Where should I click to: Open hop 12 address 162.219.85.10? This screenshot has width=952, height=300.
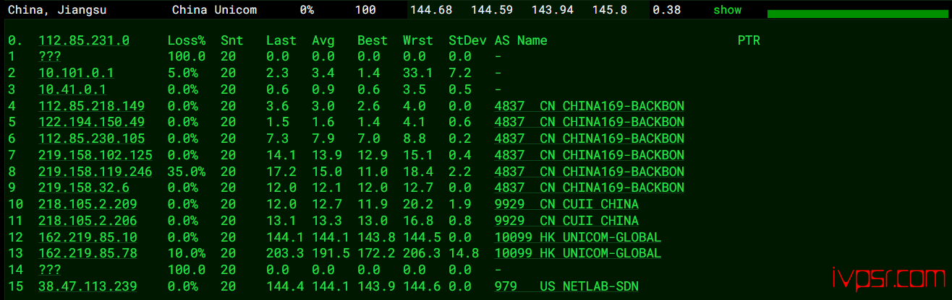coord(88,237)
